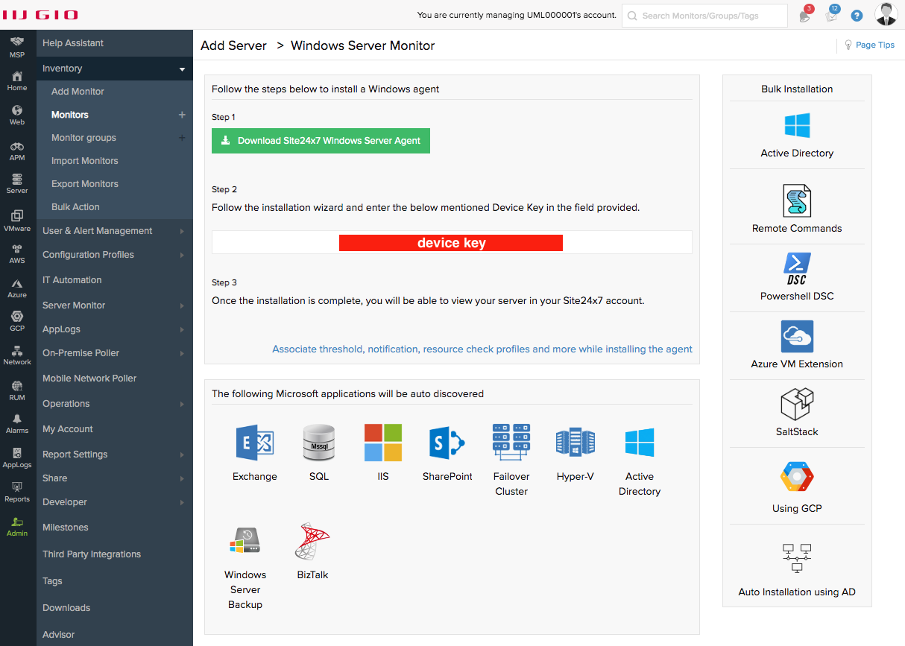Image resolution: width=905 pixels, height=646 pixels.
Task: Expand the Server Monitor submenu
Action: (74, 305)
